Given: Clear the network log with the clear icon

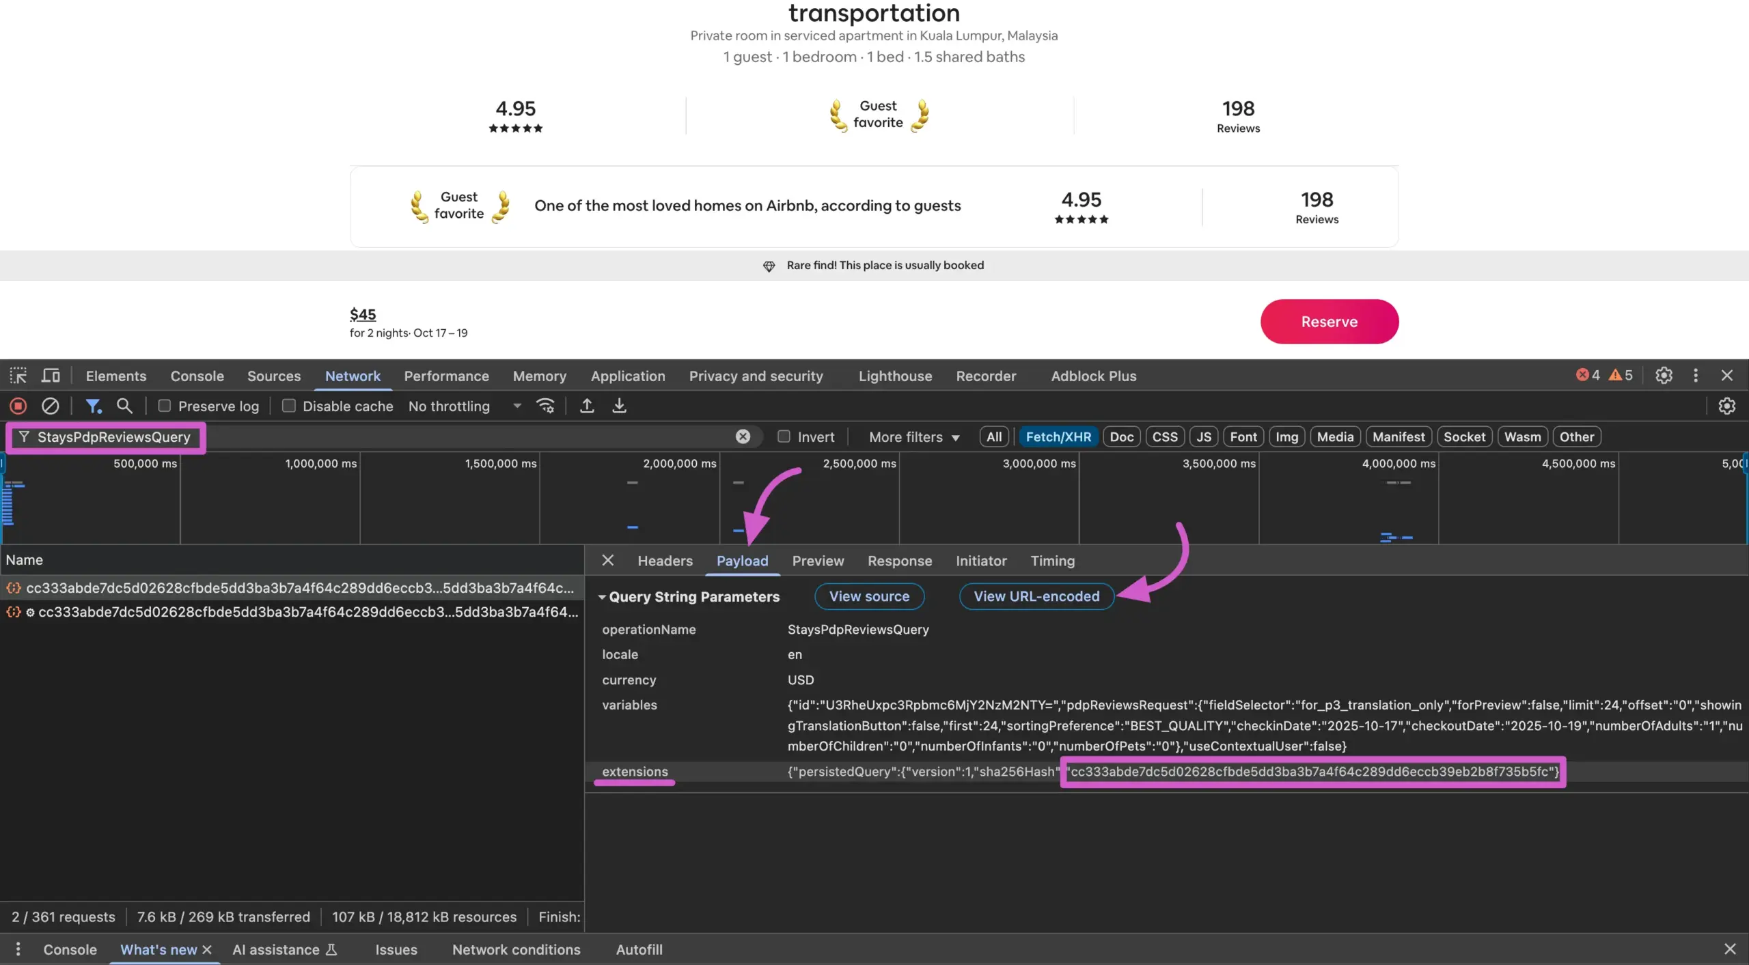Looking at the screenshot, I should (50, 406).
